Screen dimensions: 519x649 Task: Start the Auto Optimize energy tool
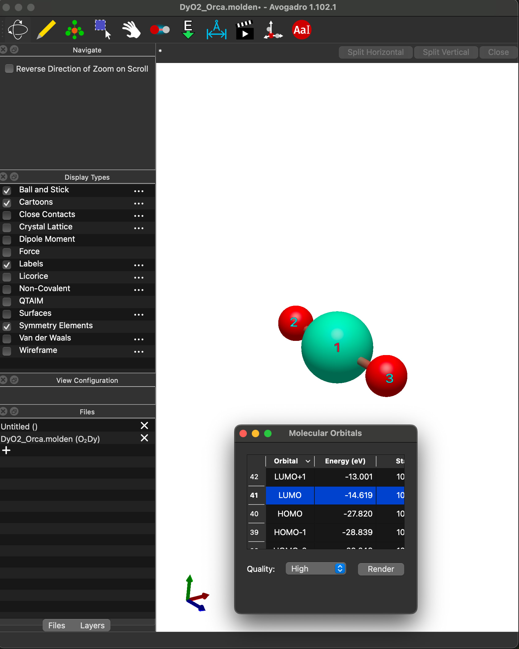point(188,30)
